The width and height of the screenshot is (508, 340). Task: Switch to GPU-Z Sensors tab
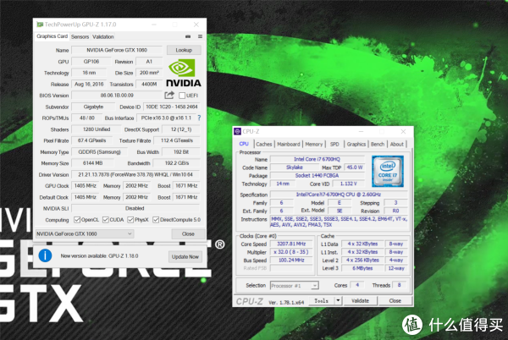tap(80, 37)
